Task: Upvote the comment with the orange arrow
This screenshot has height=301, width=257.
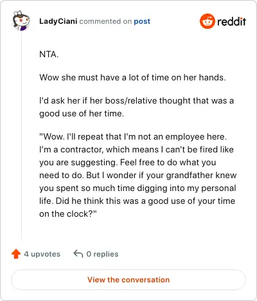Action: click(16, 254)
